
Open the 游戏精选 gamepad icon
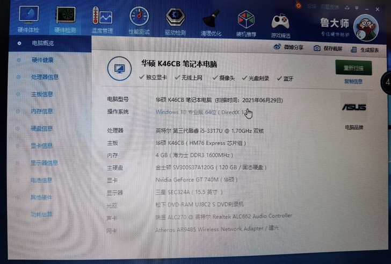click(x=280, y=22)
